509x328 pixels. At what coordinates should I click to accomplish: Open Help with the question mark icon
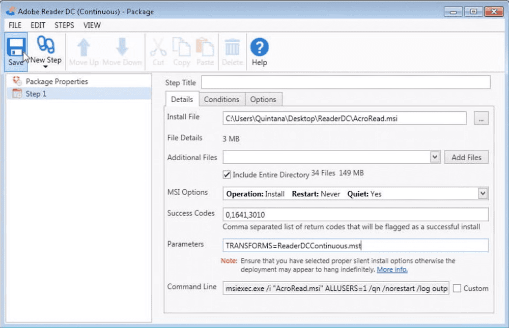click(x=260, y=47)
